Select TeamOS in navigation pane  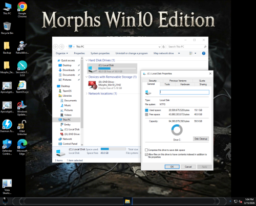(67, 91)
